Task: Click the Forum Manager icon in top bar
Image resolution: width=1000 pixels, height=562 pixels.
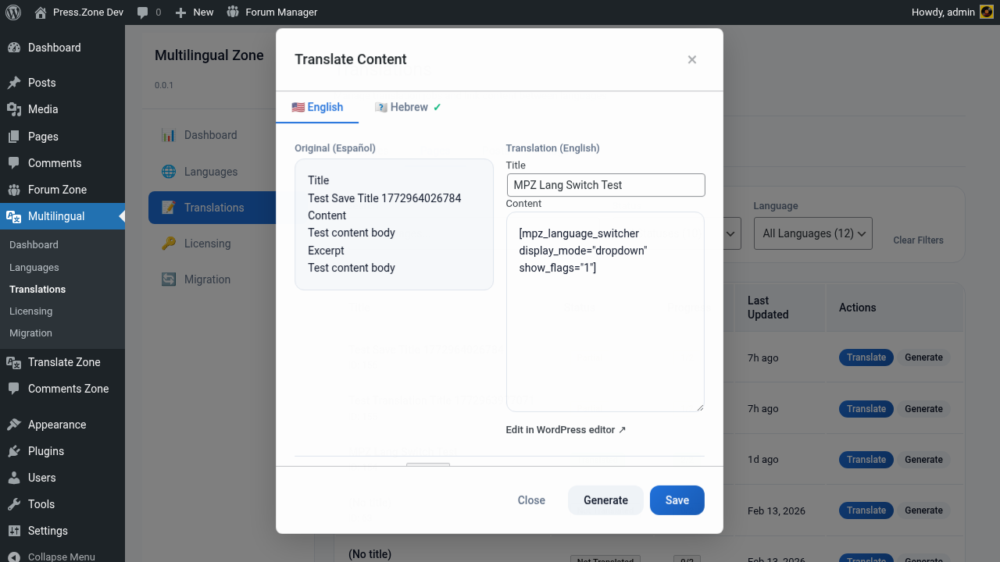Action: click(x=233, y=12)
